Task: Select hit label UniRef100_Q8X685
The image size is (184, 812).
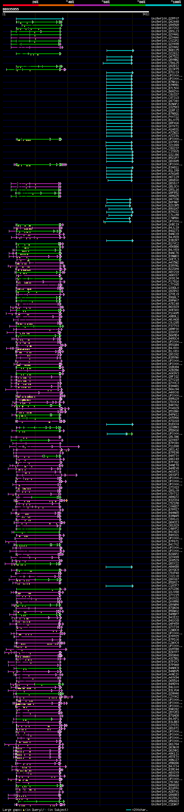Action: 165,161
